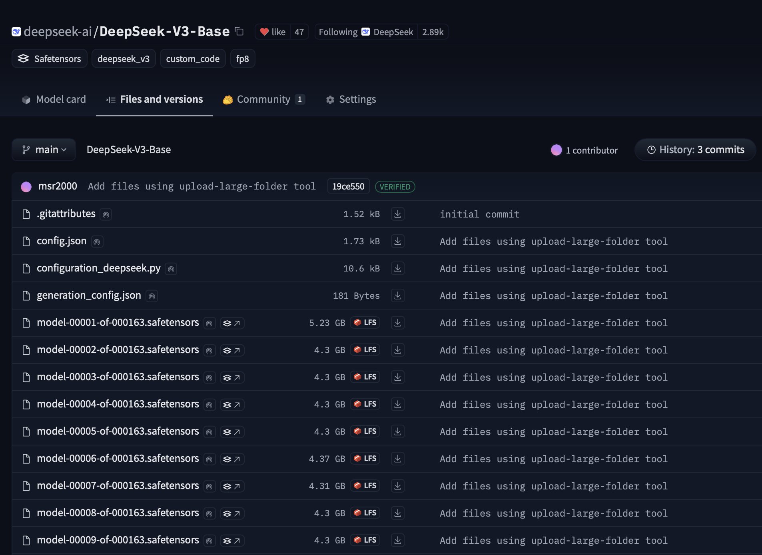Click the Following DeepSeek button
The height and width of the screenshot is (555, 762).
click(x=366, y=32)
